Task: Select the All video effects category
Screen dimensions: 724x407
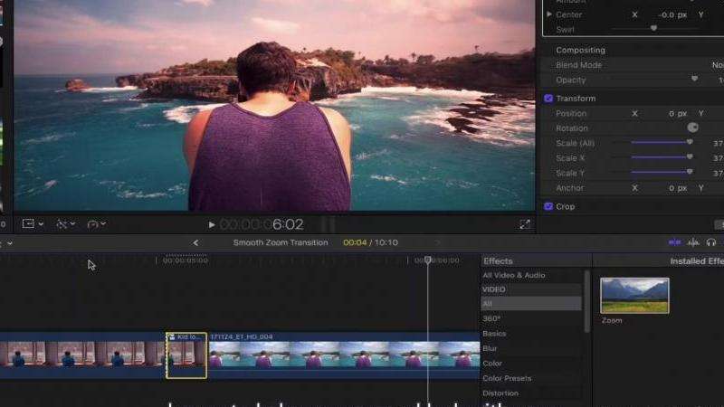Action: click(x=531, y=304)
